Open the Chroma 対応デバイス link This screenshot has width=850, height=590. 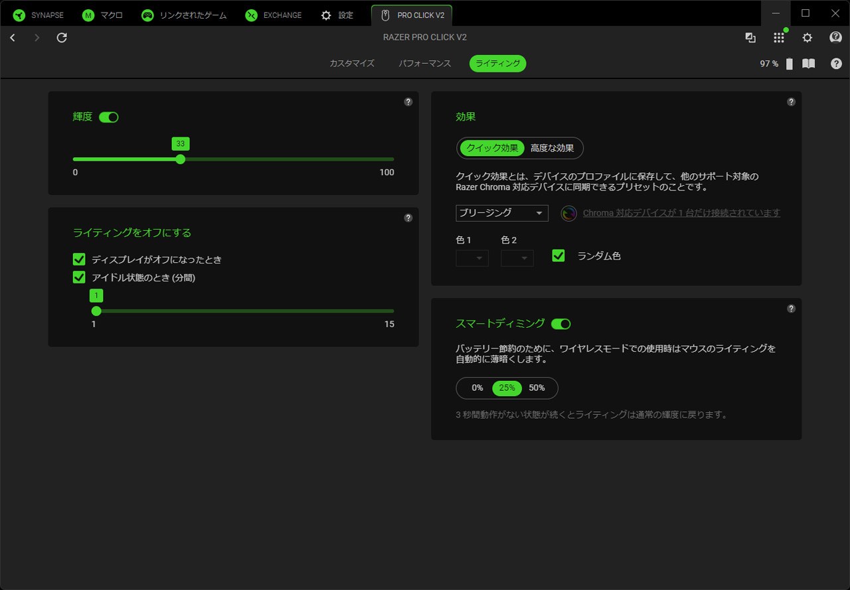(682, 213)
